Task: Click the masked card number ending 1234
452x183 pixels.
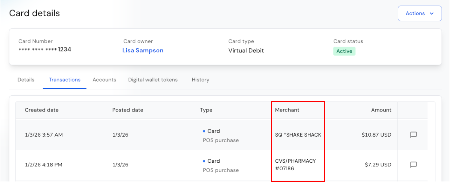Action: tap(45, 50)
